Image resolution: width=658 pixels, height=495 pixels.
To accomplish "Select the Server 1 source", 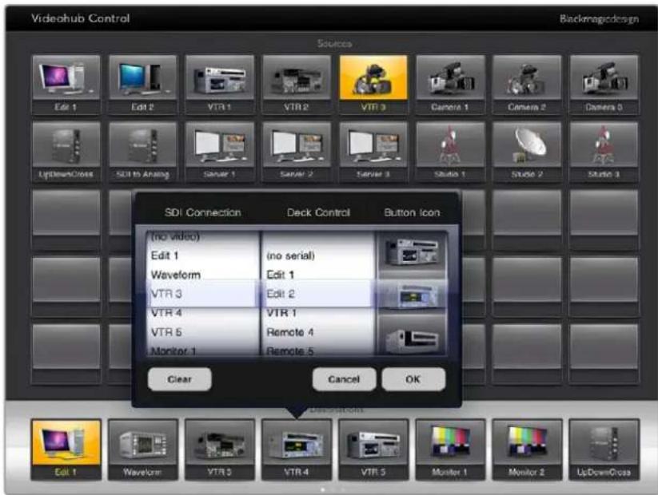I will click(220, 152).
